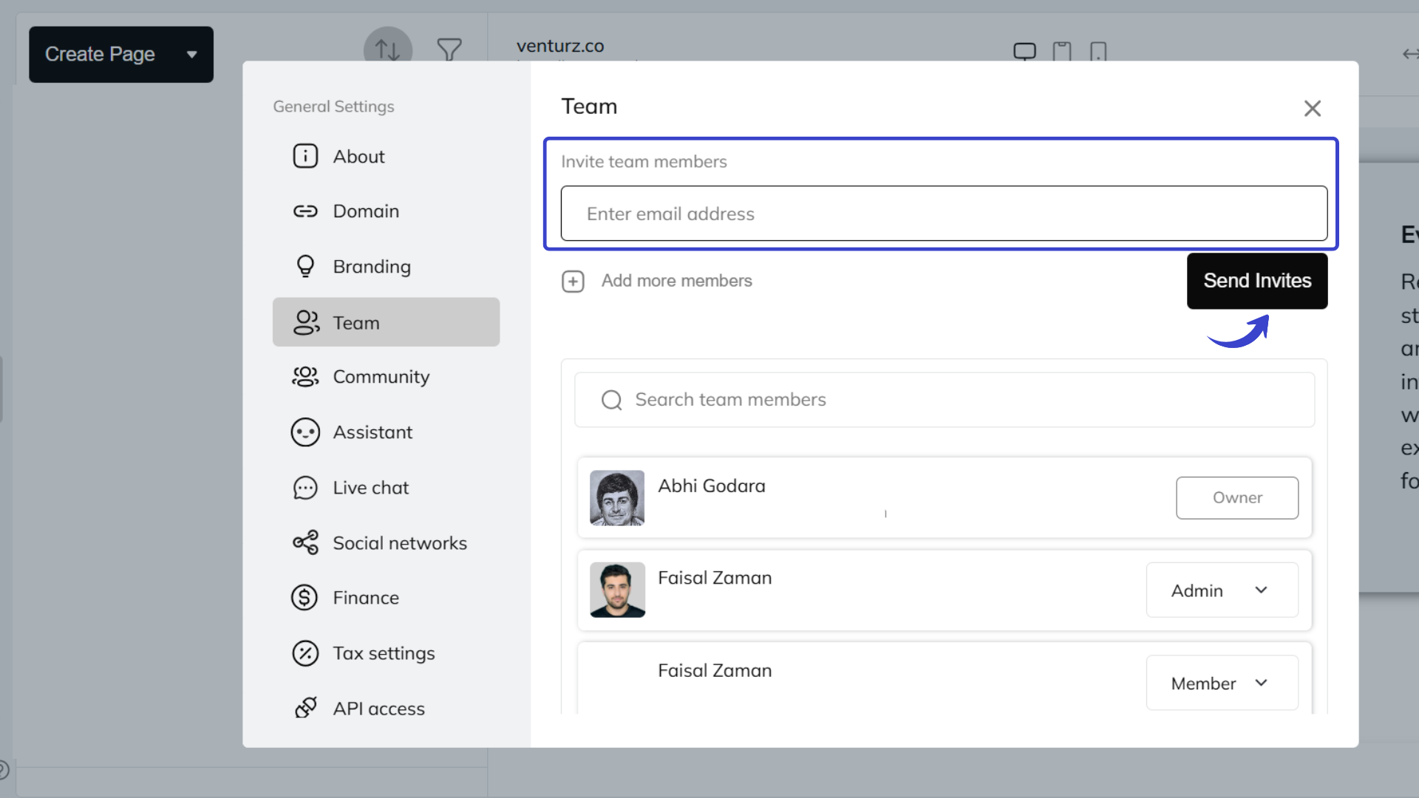Select the desktop preview icon

click(1025, 51)
